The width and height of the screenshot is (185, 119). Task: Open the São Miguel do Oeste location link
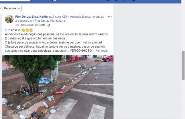(33, 25)
